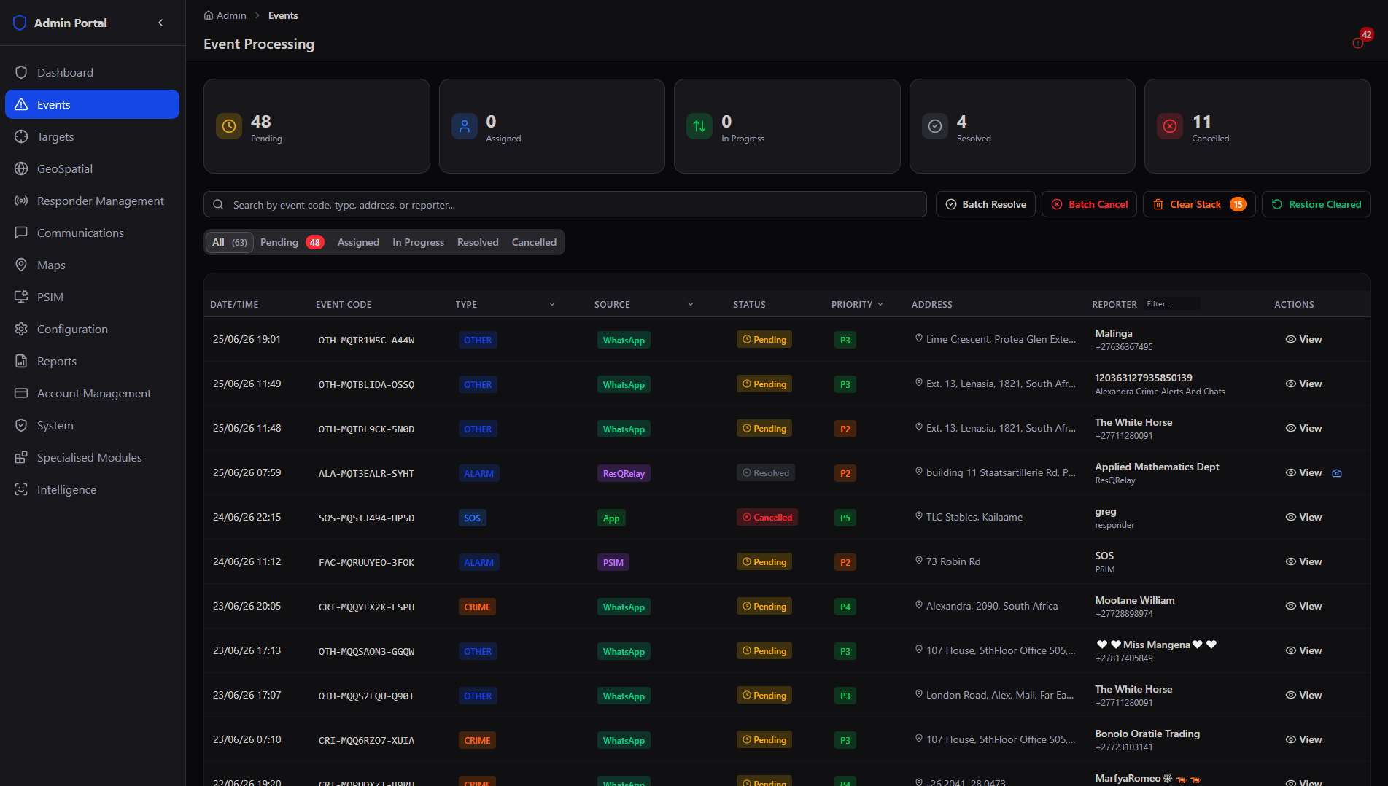Click the ResQRelay source badge
The height and width of the screenshot is (786, 1388).
(624, 473)
